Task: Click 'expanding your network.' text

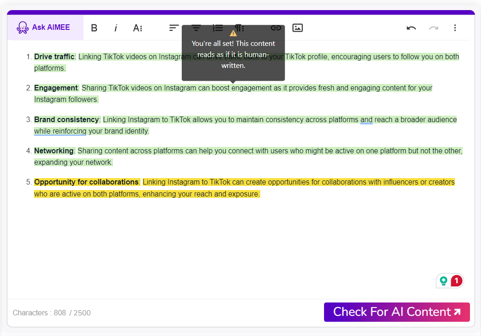Action: pyautogui.click(x=73, y=162)
